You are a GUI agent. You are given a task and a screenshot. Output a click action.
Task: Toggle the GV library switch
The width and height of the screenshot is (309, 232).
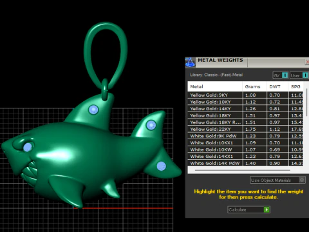click(285, 75)
